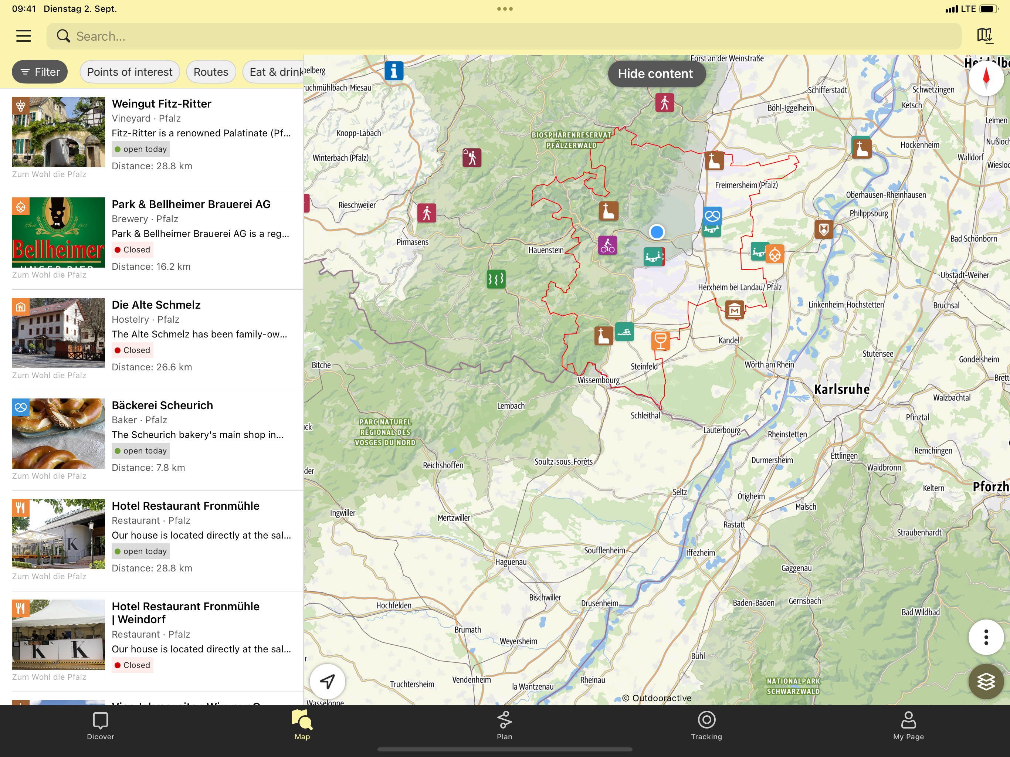Image resolution: width=1010 pixels, height=757 pixels.
Task: Open Bellheimer brewery thumbnail
Action: pos(58,232)
